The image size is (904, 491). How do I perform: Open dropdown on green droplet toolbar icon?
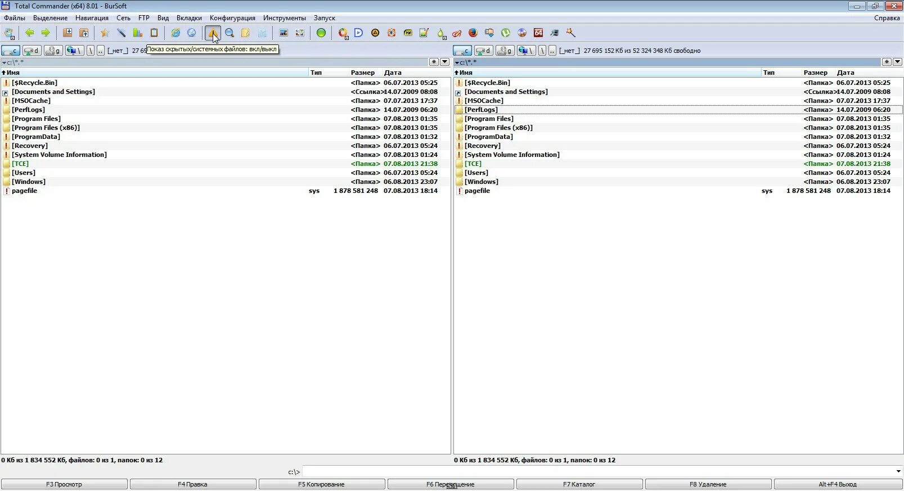tap(445, 38)
